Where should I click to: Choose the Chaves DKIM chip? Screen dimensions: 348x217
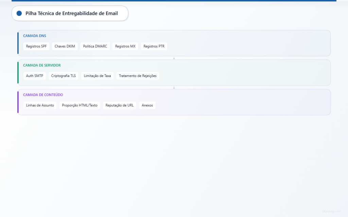65,46
